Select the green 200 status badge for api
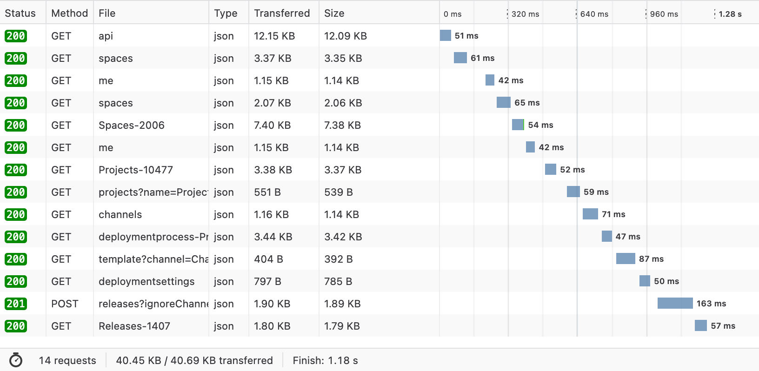 (16, 36)
